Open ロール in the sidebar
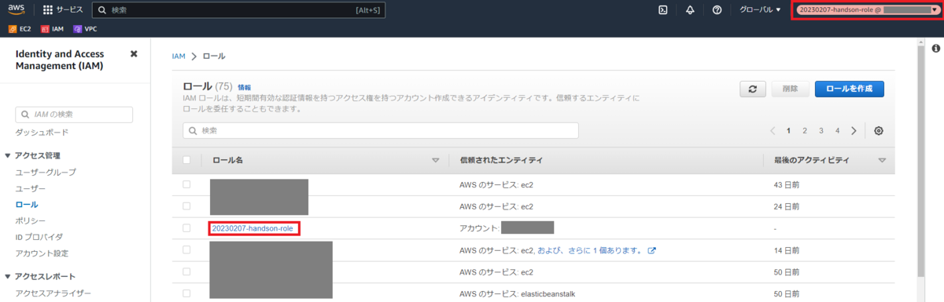This screenshot has width=944, height=302. click(x=27, y=205)
